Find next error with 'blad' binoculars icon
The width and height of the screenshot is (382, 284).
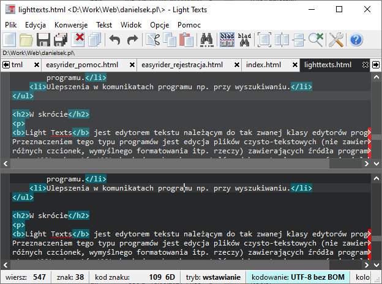coord(244,40)
